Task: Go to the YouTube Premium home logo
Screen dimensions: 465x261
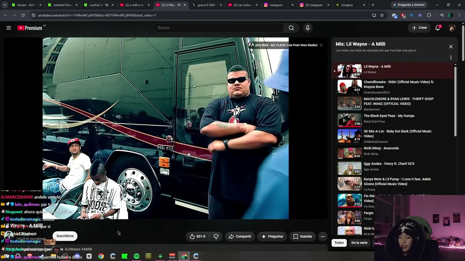Action: [x=30, y=28]
